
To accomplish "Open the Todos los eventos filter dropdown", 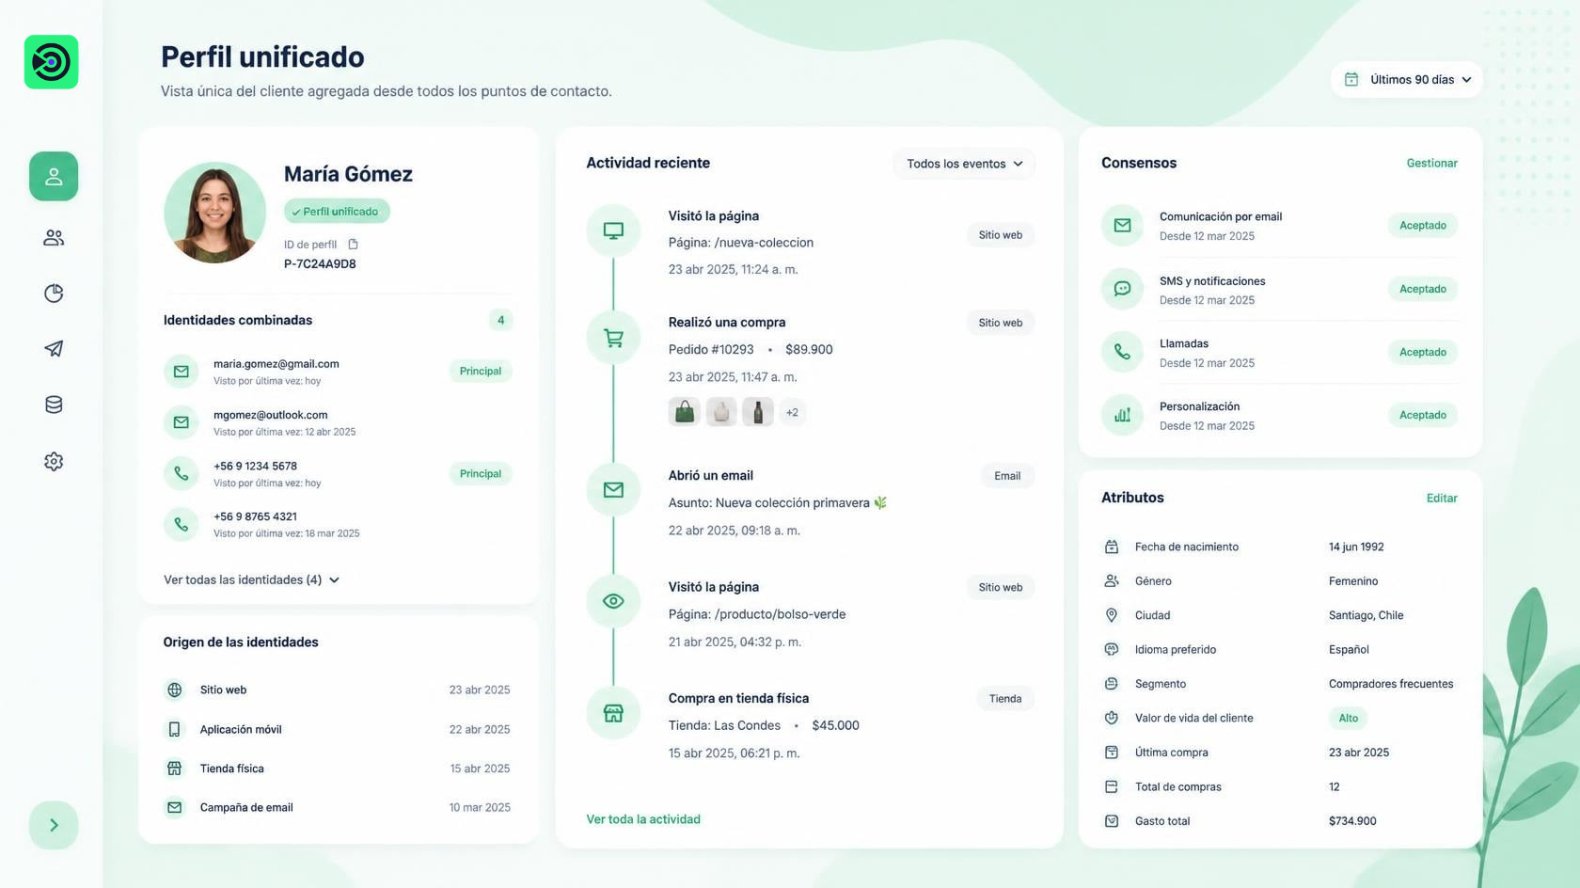I will (x=964, y=164).
